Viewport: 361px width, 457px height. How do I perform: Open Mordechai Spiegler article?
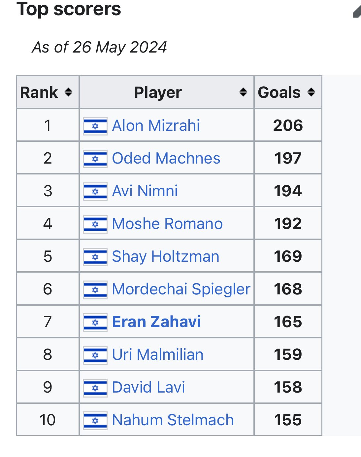(181, 289)
